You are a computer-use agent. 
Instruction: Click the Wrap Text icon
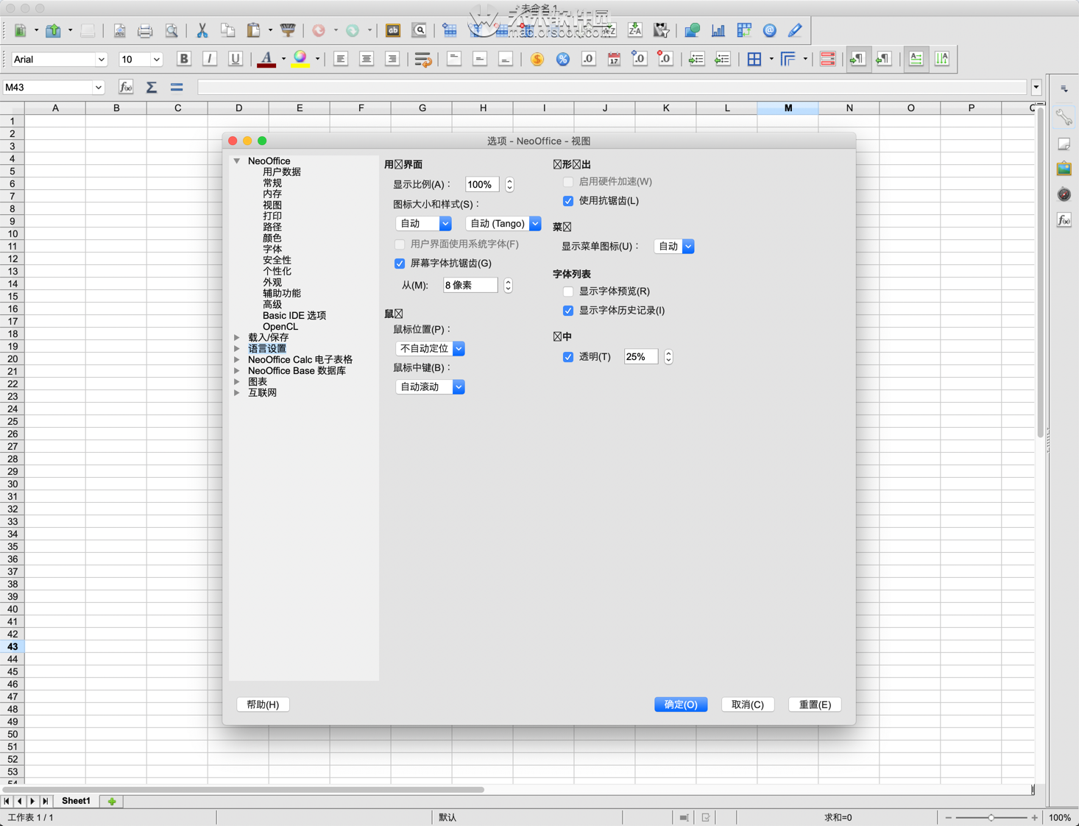point(422,59)
